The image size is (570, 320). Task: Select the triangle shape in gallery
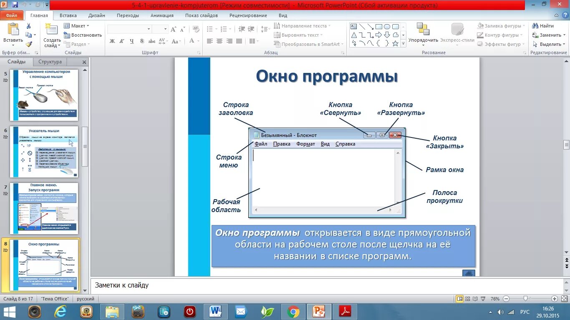pos(353,35)
